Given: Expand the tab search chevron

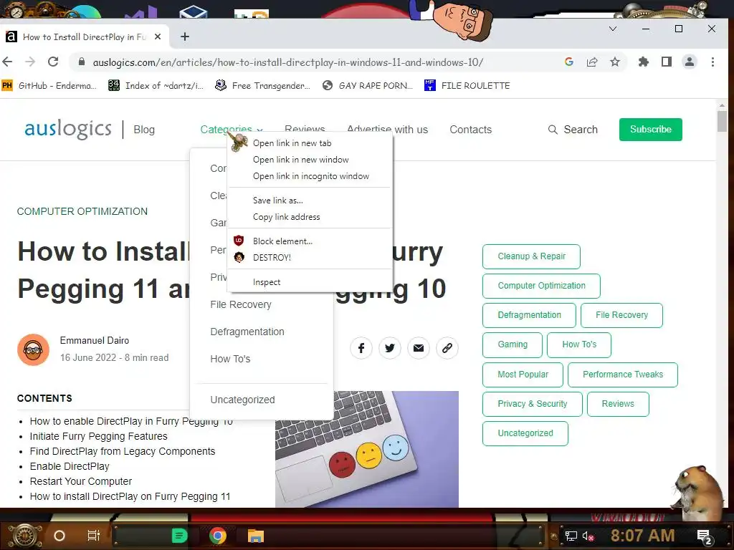Looking at the screenshot, I should (613, 29).
